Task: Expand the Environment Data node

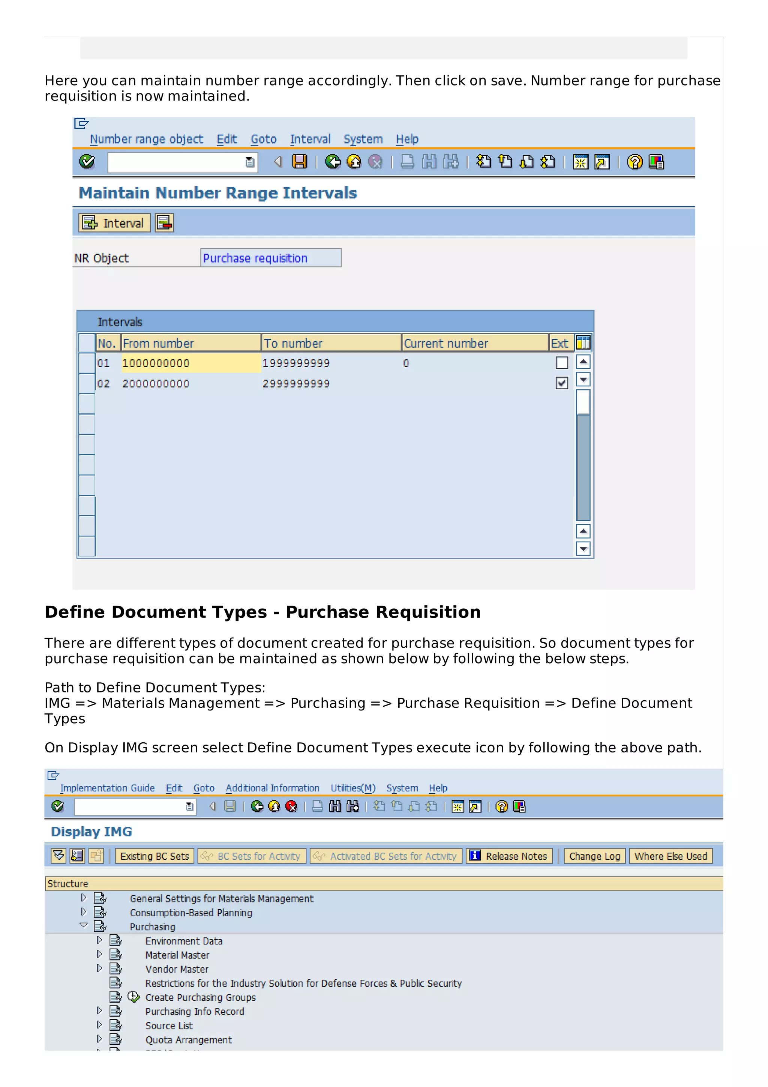Action: coord(99,940)
